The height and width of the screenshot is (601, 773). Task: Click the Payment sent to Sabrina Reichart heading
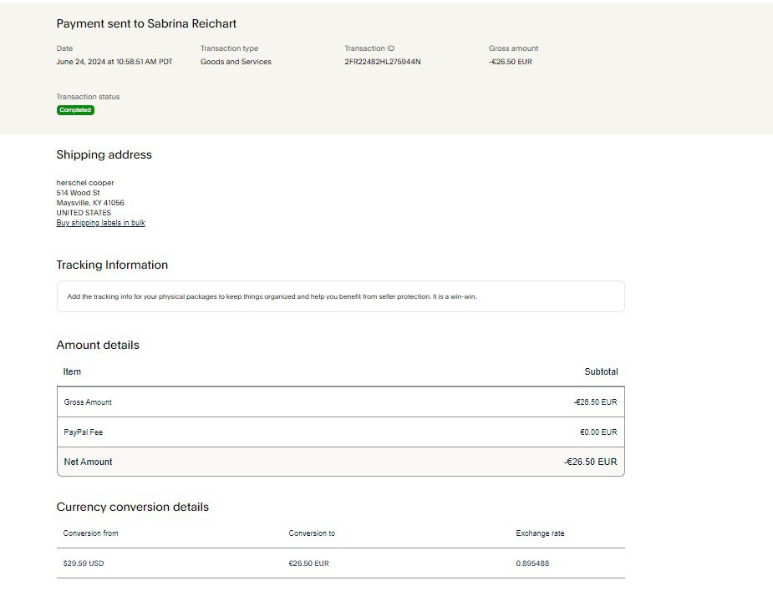coord(146,23)
